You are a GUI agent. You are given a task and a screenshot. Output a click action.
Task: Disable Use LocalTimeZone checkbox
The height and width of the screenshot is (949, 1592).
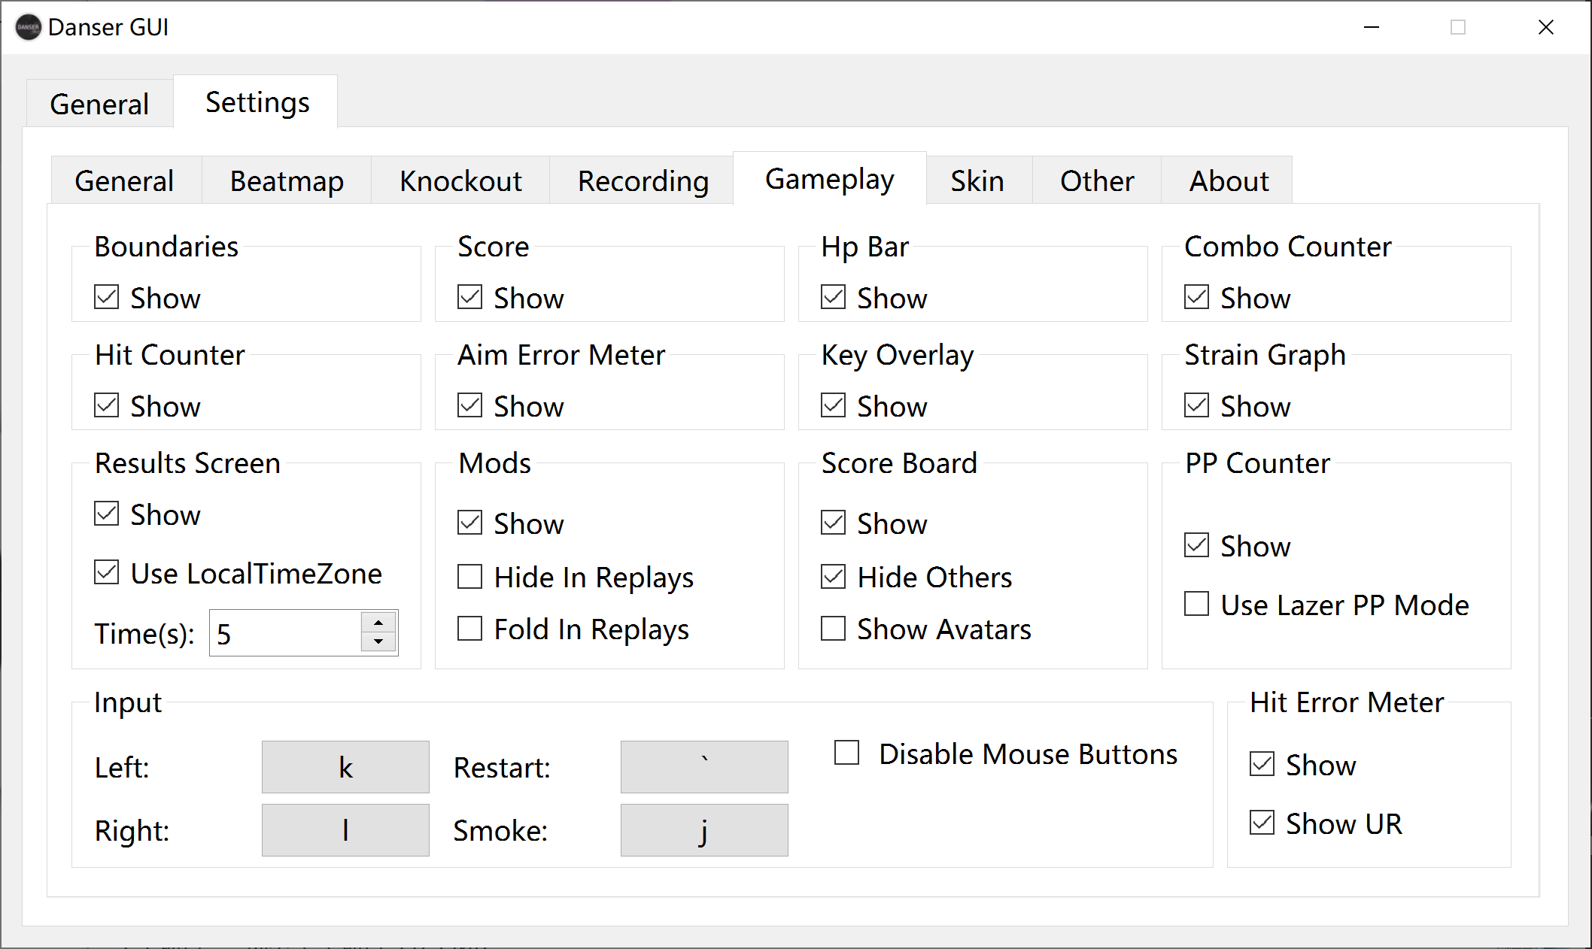pos(107,572)
